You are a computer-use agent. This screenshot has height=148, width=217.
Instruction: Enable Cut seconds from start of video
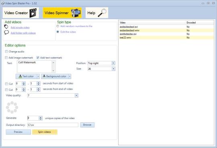tap(6, 84)
